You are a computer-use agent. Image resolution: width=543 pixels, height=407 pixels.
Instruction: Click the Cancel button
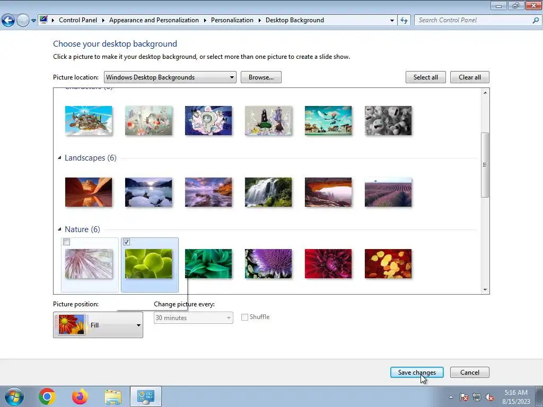470,373
